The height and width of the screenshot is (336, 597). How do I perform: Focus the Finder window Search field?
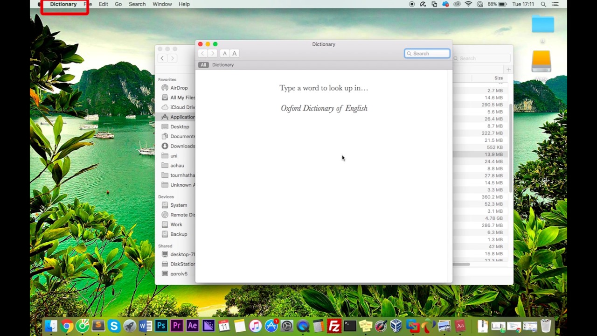pos(481,58)
